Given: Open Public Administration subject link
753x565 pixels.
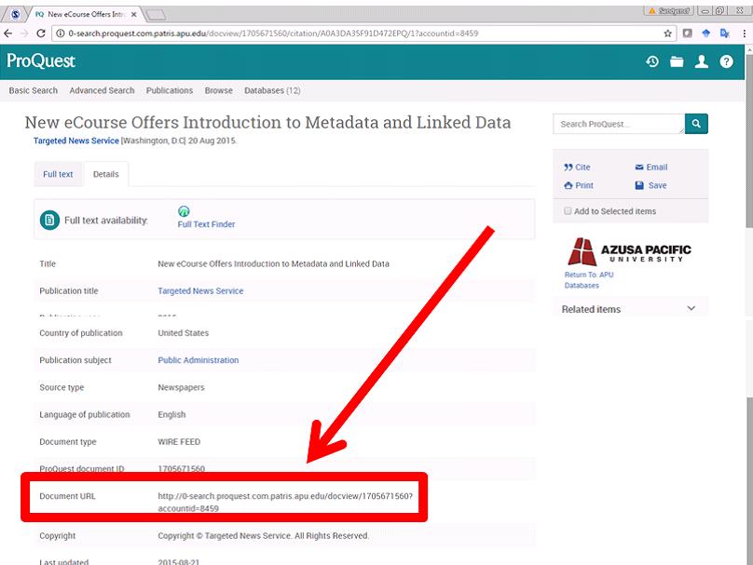Looking at the screenshot, I should pyautogui.click(x=198, y=359).
